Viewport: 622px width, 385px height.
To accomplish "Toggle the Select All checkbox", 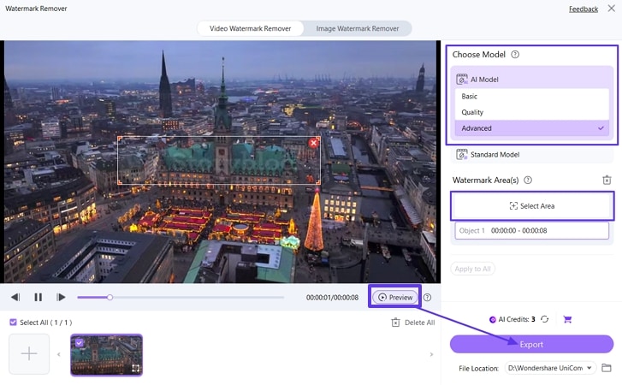I will point(13,323).
